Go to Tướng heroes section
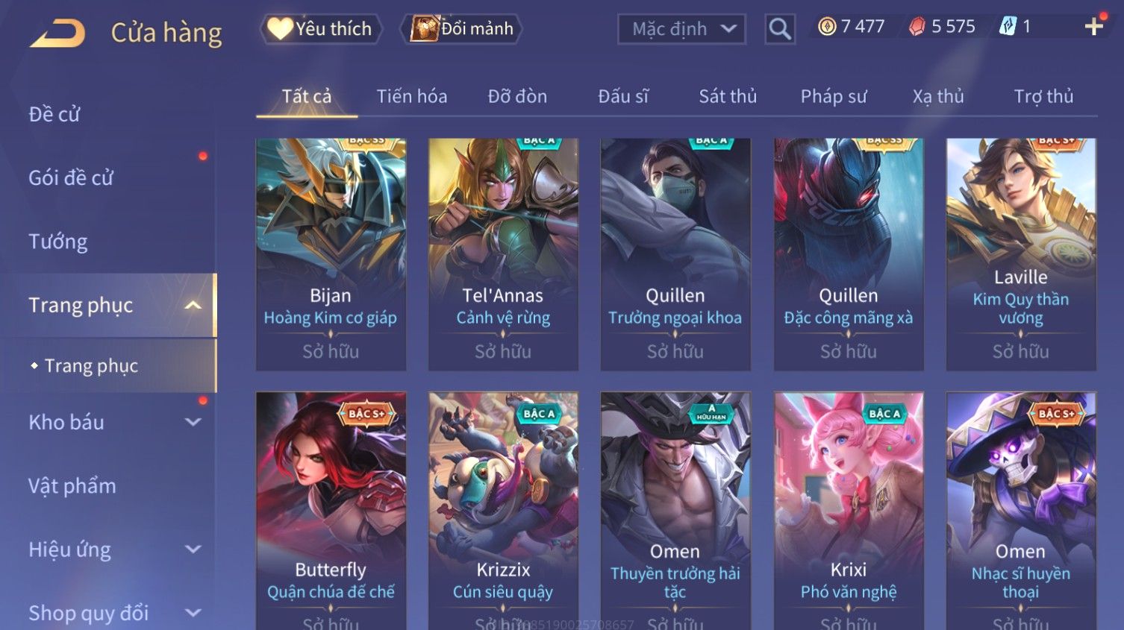 click(58, 242)
